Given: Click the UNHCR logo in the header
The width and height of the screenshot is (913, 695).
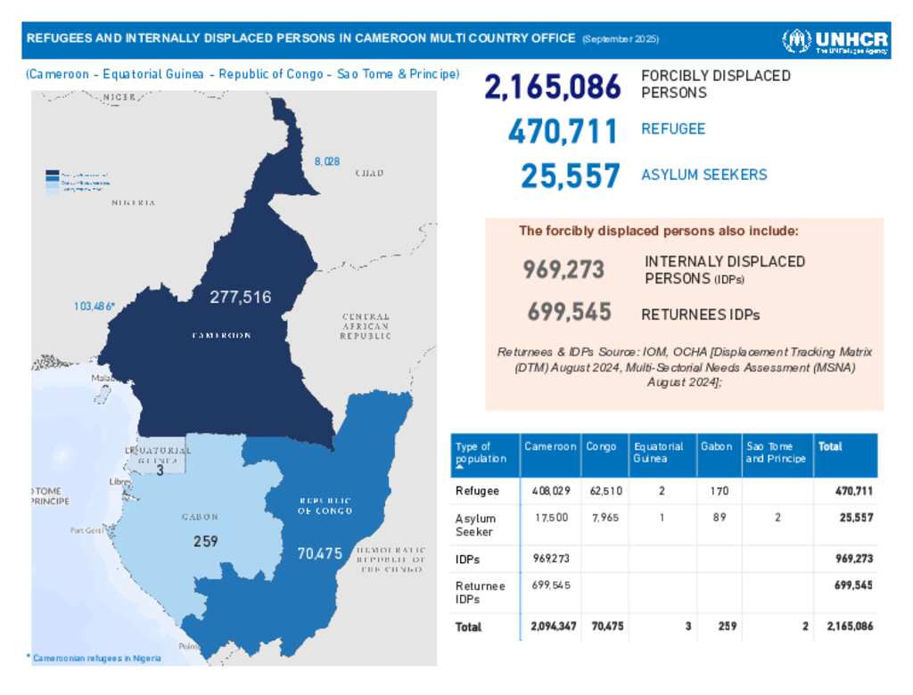Looking at the screenshot, I should [x=835, y=41].
